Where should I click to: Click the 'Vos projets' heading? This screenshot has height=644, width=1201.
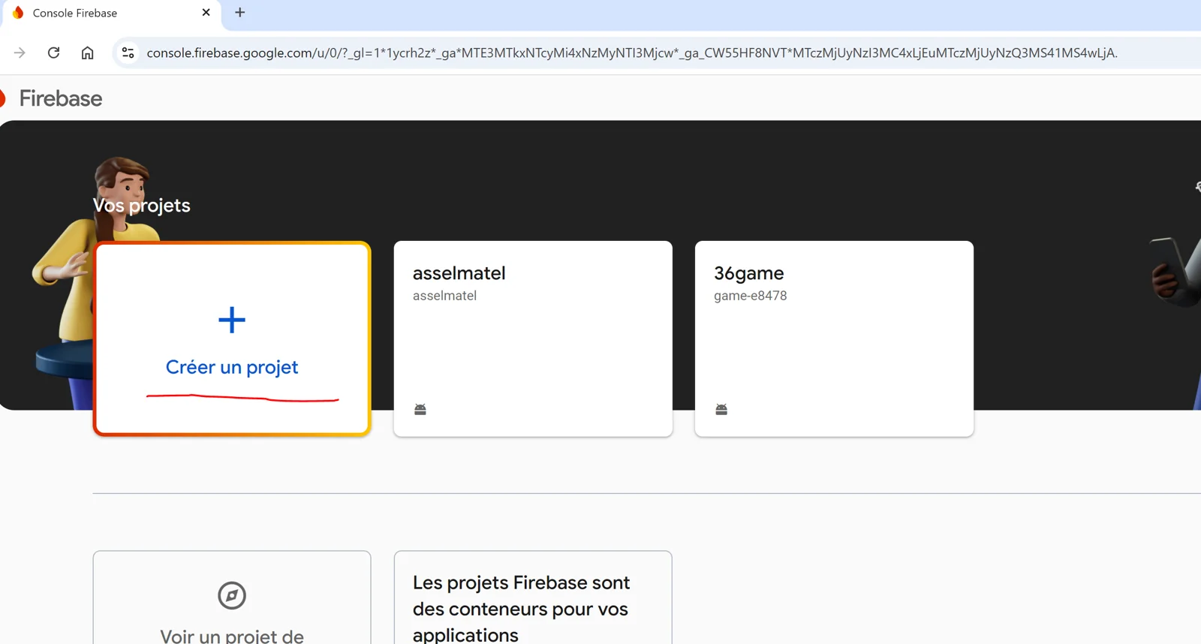click(142, 205)
